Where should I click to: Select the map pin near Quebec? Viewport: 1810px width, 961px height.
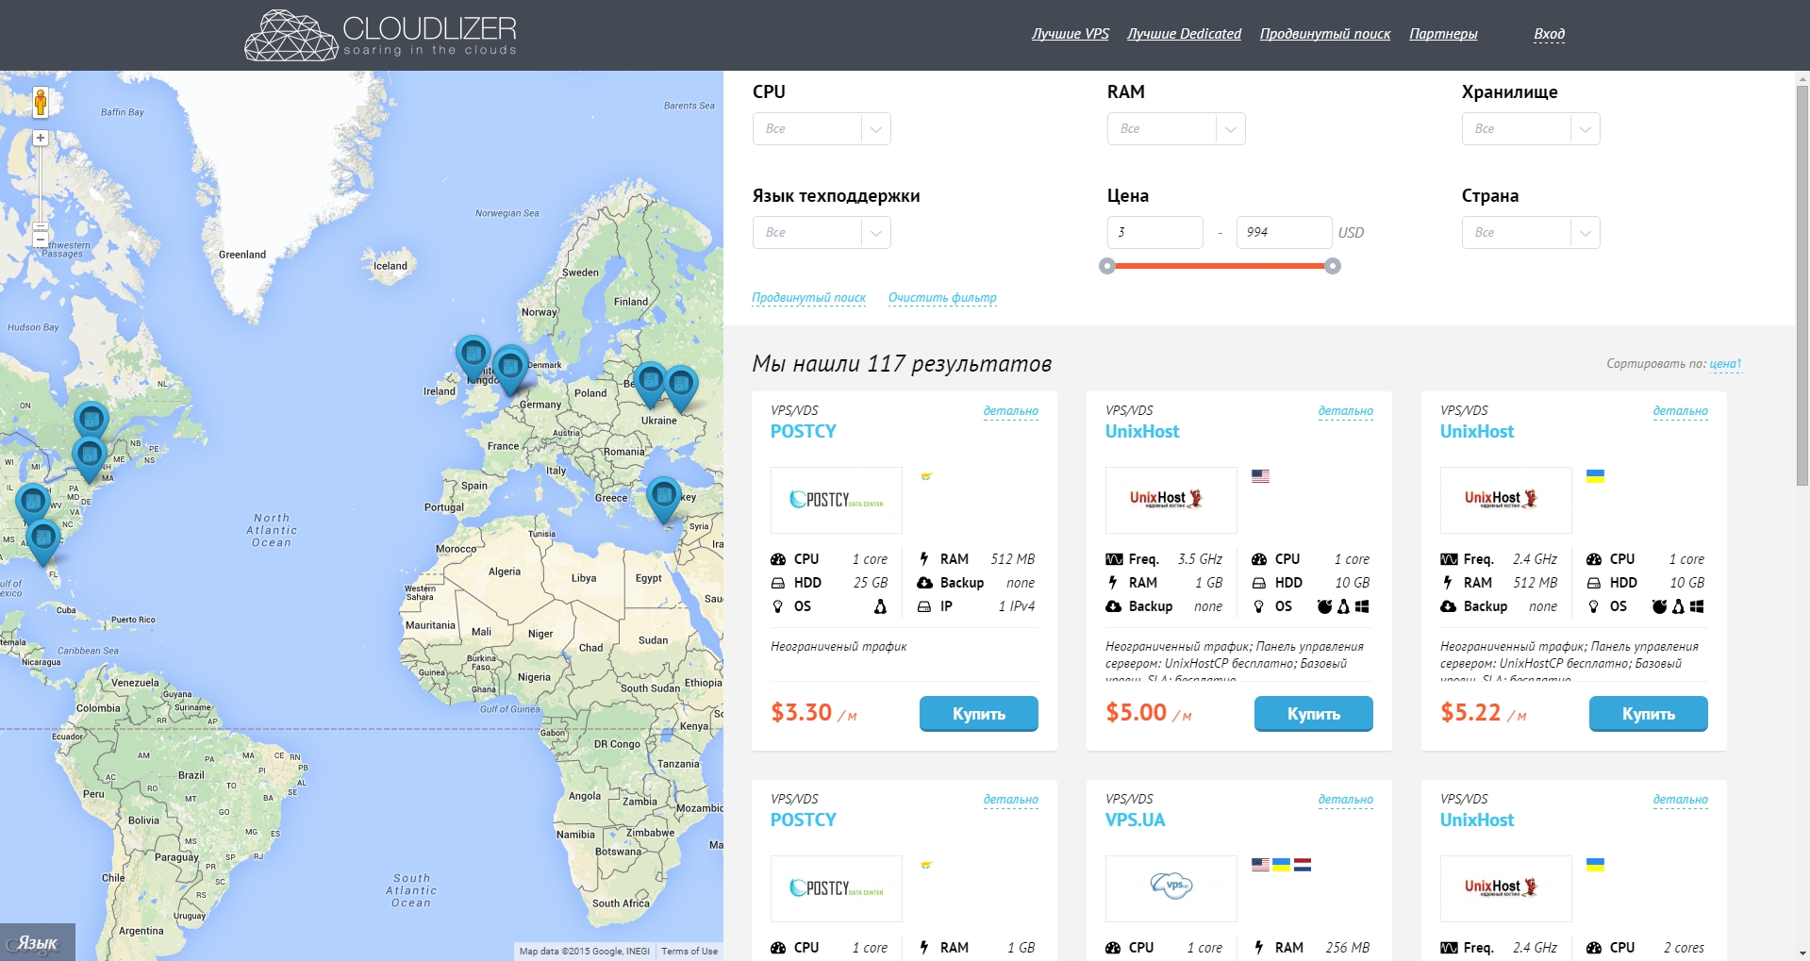[91, 422]
